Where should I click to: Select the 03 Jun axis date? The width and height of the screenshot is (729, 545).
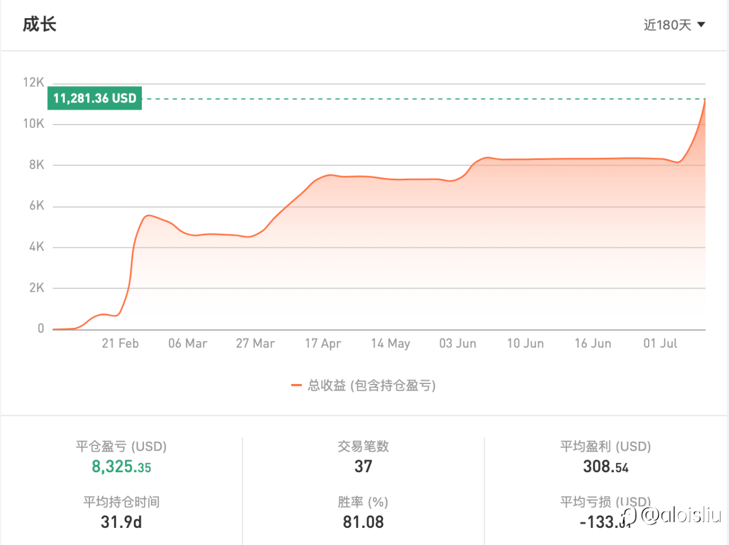pyautogui.click(x=457, y=344)
